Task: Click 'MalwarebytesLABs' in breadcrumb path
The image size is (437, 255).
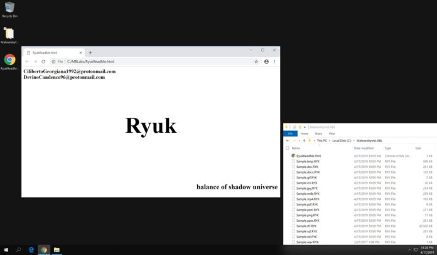Action: (369, 141)
